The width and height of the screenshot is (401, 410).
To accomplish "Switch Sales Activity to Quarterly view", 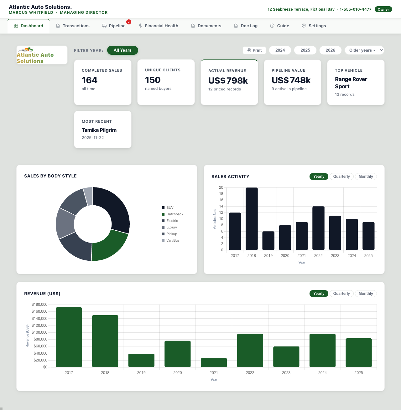I will click(341, 177).
